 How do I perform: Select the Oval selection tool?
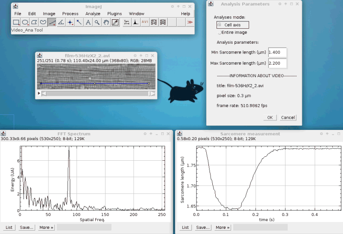[25, 22]
